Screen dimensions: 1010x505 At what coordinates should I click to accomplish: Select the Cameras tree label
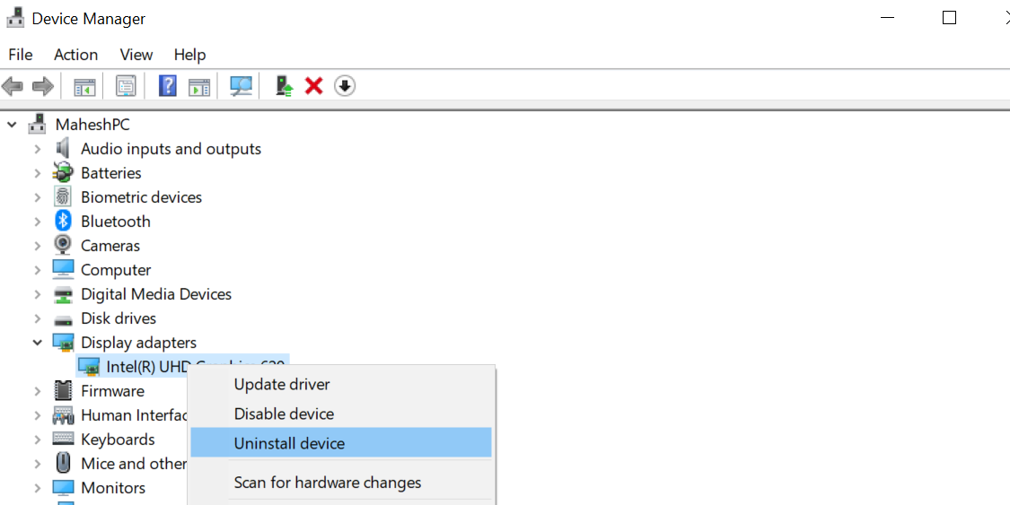coord(110,246)
